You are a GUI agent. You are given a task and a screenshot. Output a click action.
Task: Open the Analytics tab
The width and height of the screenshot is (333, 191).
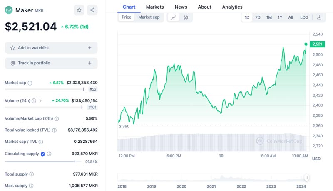pyautogui.click(x=232, y=7)
